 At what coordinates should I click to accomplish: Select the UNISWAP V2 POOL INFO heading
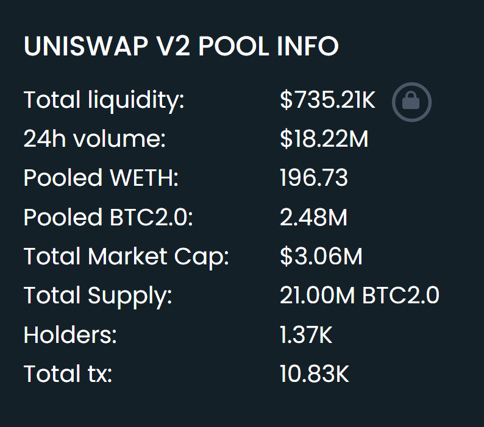(181, 46)
